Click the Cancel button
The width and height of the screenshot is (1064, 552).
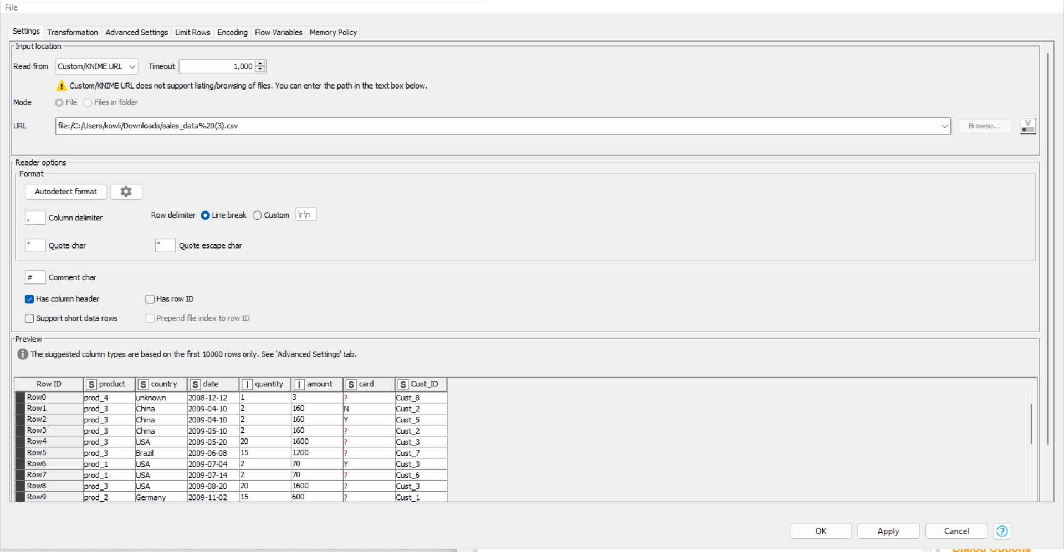coord(956,531)
